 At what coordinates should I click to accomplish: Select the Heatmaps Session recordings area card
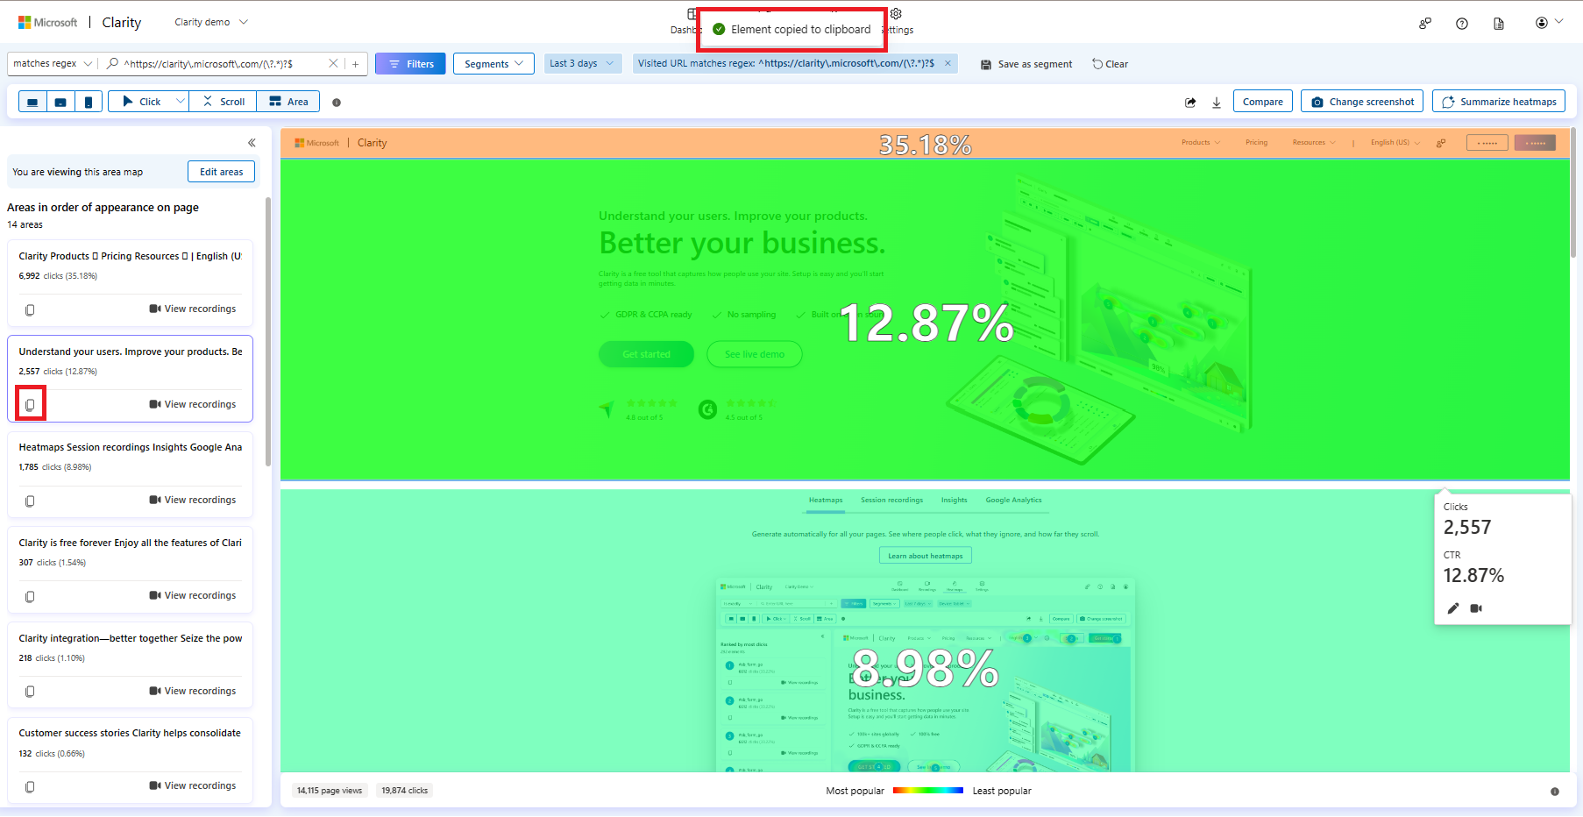point(130,474)
